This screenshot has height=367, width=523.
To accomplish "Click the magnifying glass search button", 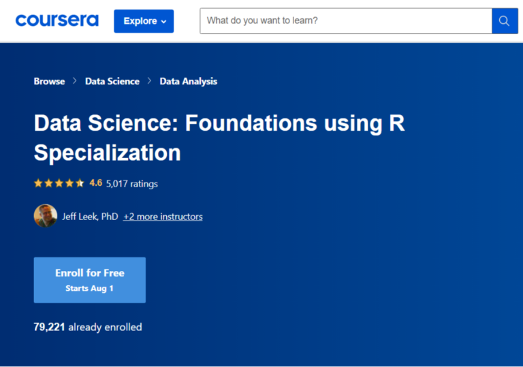I will [x=505, y=20].
